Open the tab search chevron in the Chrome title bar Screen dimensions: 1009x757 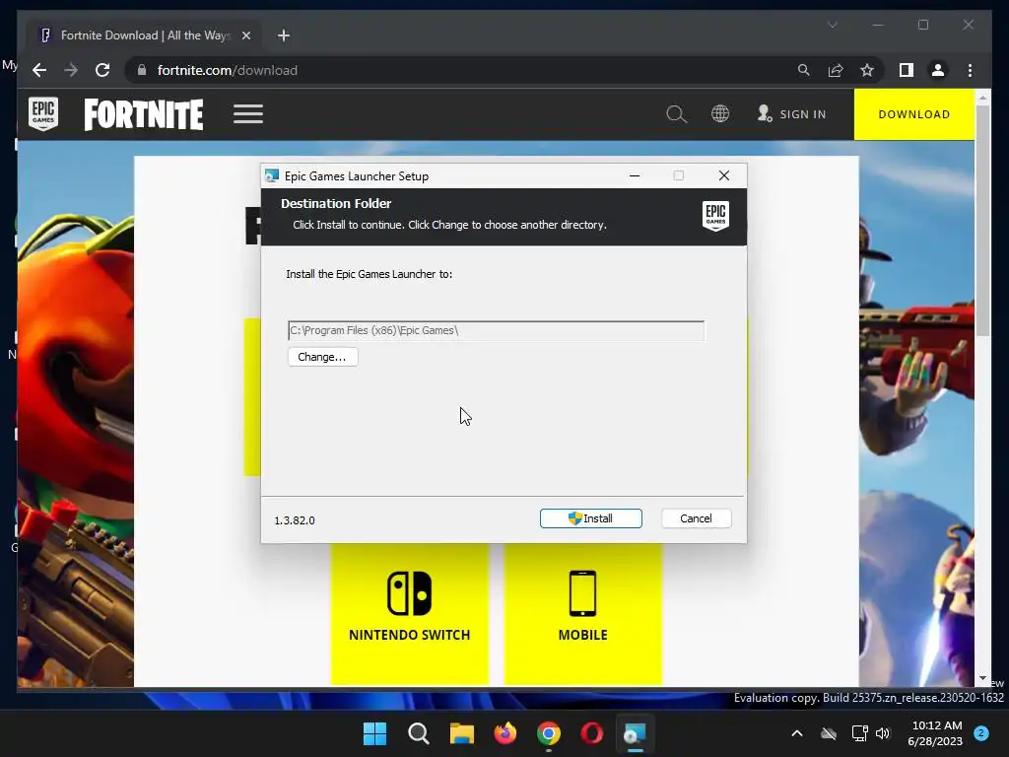tap(832, 25)
